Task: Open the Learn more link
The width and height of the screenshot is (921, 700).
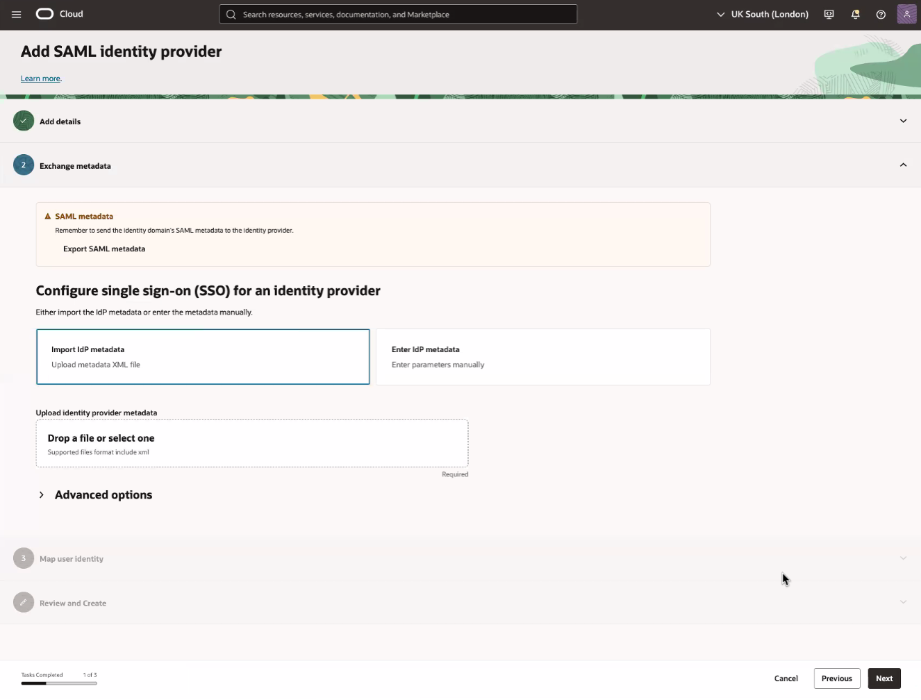Action: click(40, 78)
